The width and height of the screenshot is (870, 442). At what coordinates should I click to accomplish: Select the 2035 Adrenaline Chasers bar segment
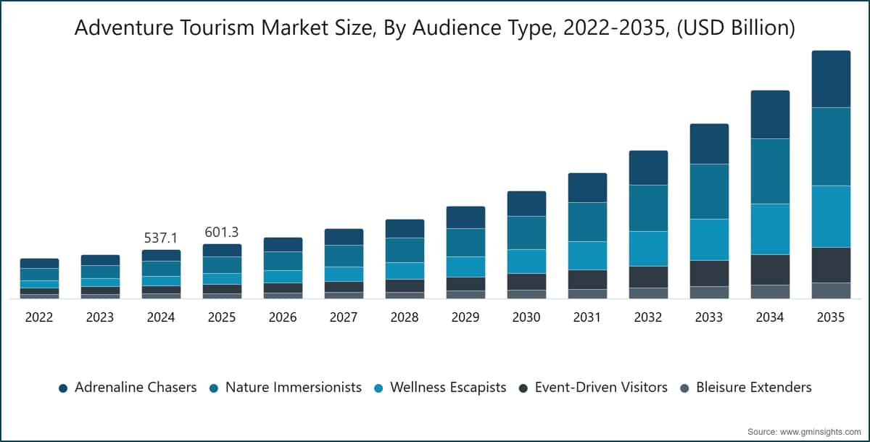pyautogui.click(x=831, y=79)
